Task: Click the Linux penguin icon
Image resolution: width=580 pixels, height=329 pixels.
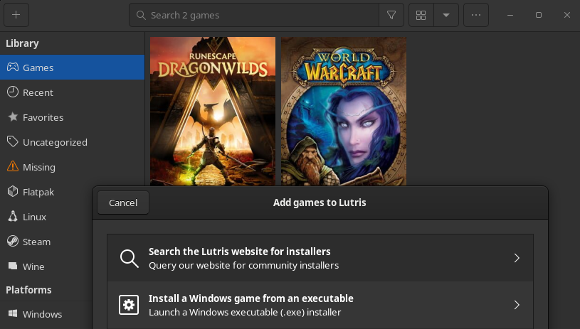Action: [x=13, y=216]
